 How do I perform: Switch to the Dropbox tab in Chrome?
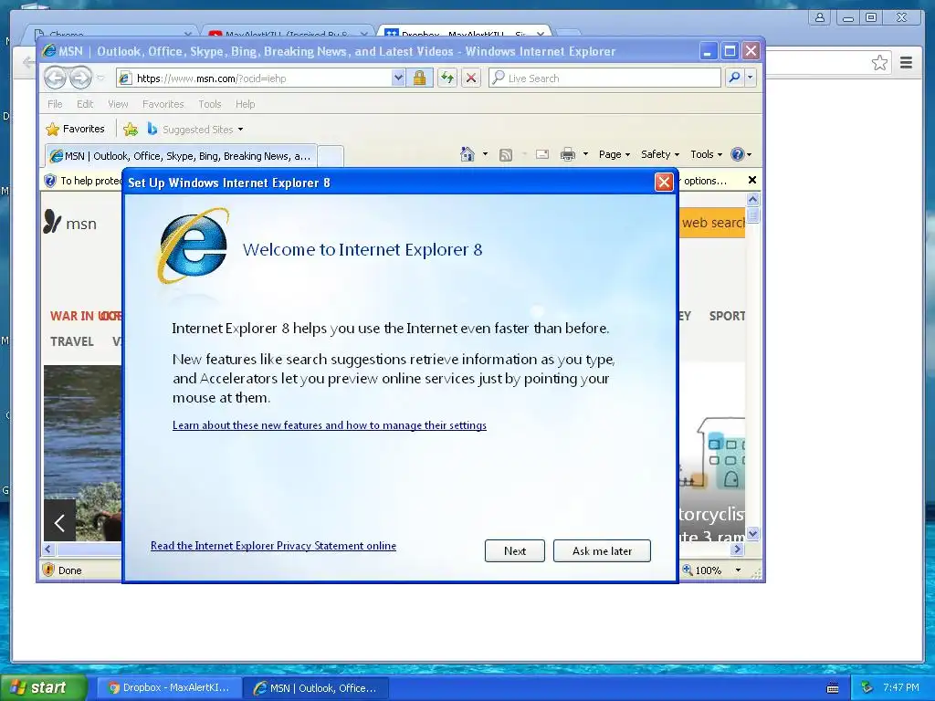point(463,34)
